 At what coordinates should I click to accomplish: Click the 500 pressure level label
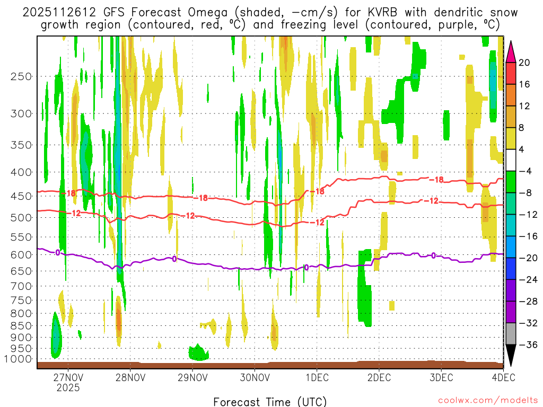point(21,218)
